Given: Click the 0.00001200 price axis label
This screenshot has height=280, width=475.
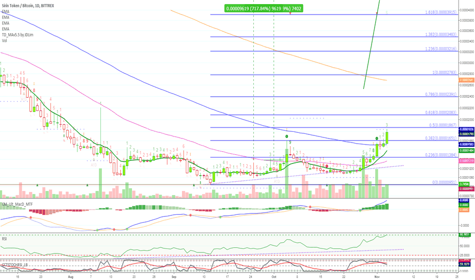Looking at the screenshot, I should click(467, 169).
